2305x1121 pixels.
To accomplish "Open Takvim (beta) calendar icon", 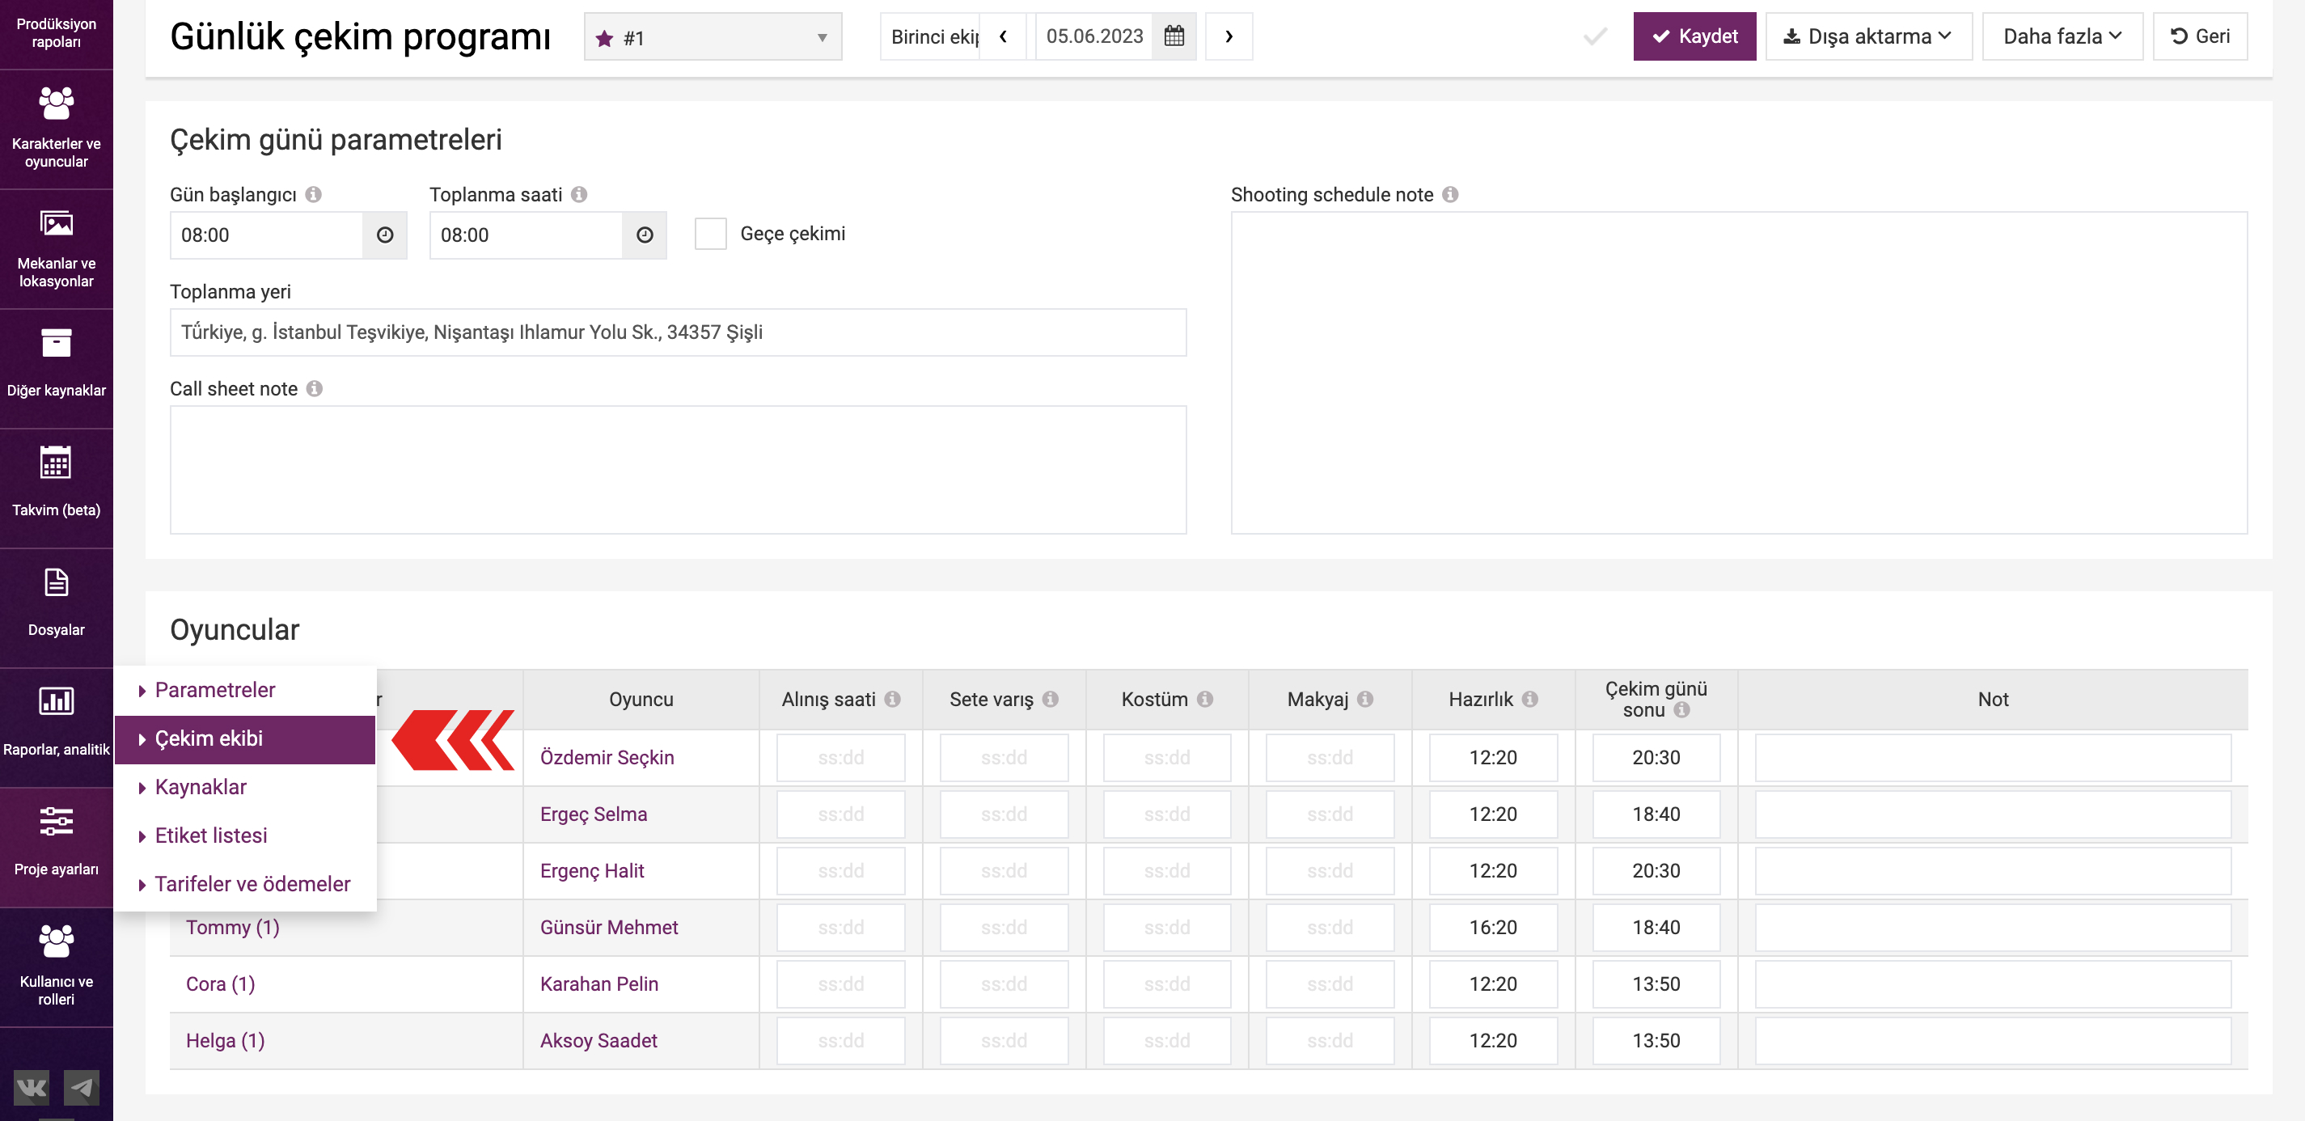I will point(56,463).
